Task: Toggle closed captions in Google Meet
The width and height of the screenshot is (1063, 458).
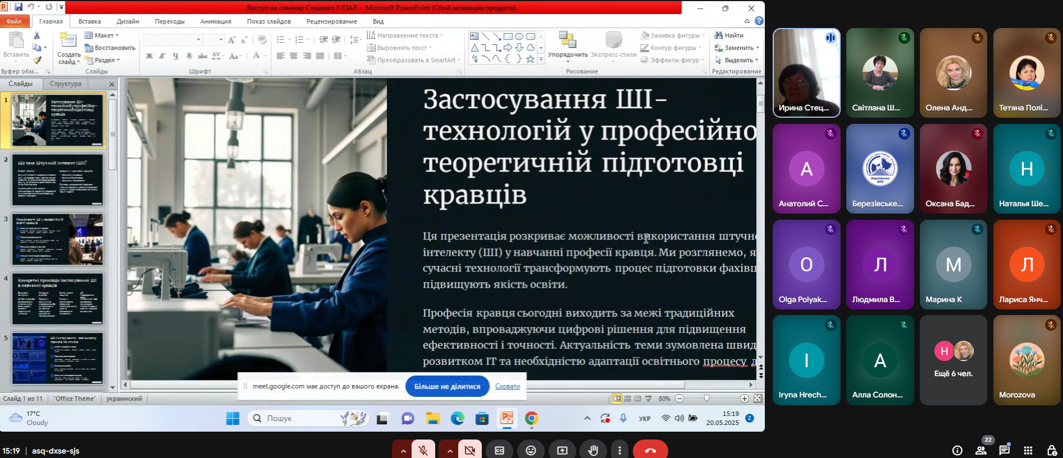Action: (x=499, y=450)
